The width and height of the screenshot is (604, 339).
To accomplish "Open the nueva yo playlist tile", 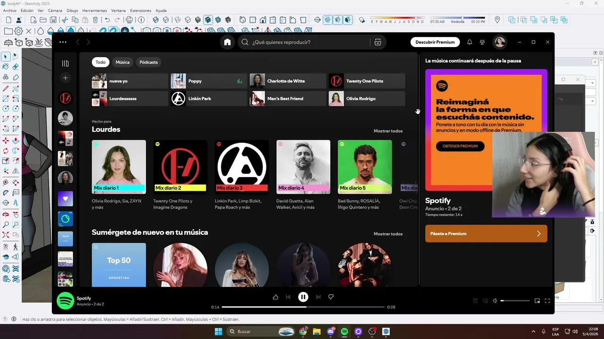I will (x=130, y=81).
